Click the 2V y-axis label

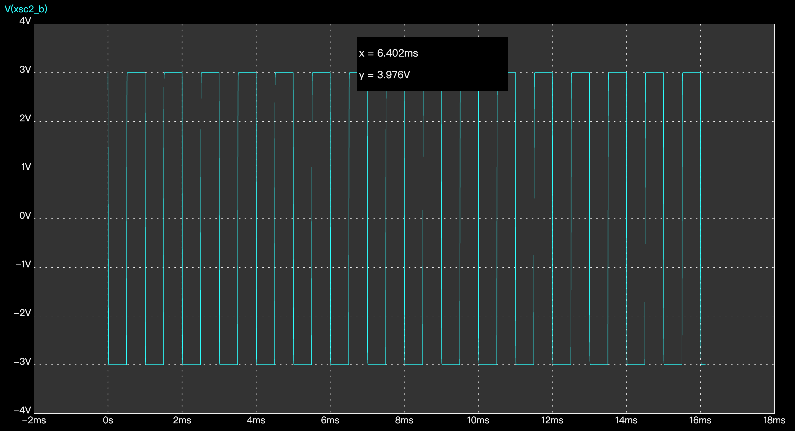click(25, 118)
